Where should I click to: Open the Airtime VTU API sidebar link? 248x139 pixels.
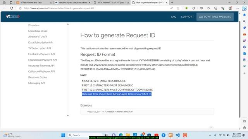tap(38, 37)
